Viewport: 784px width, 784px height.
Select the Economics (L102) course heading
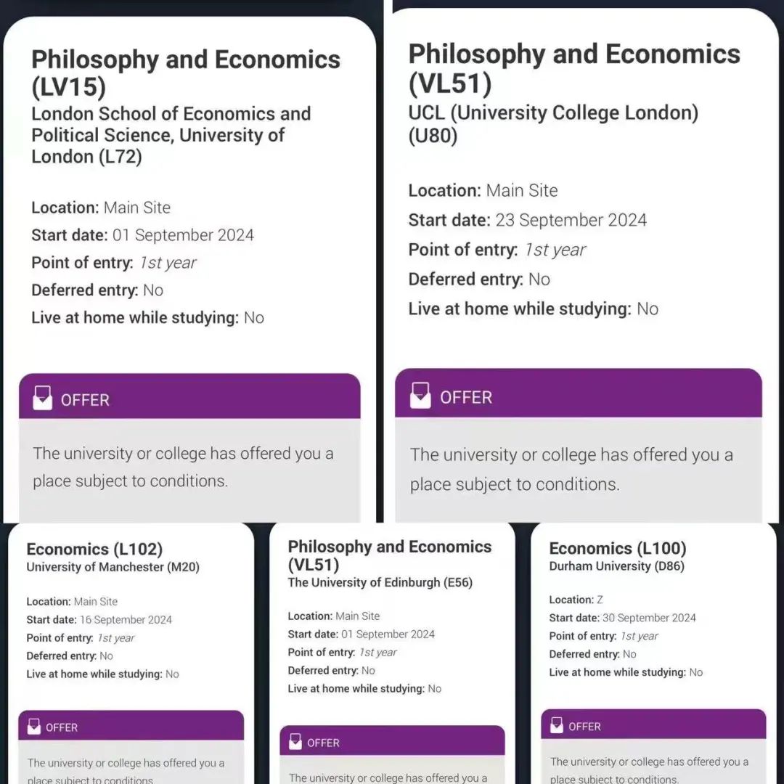click(x=94, y=550)
